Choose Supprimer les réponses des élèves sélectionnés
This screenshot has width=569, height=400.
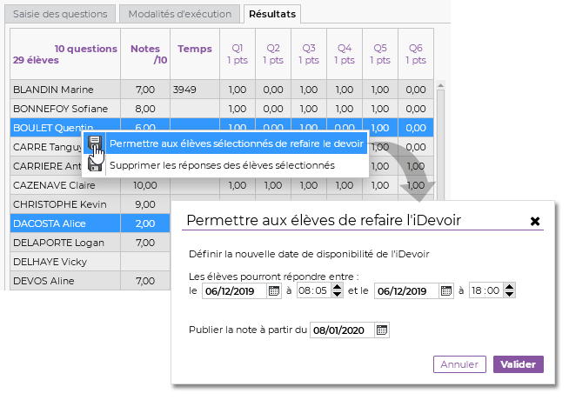click(222, 165)
